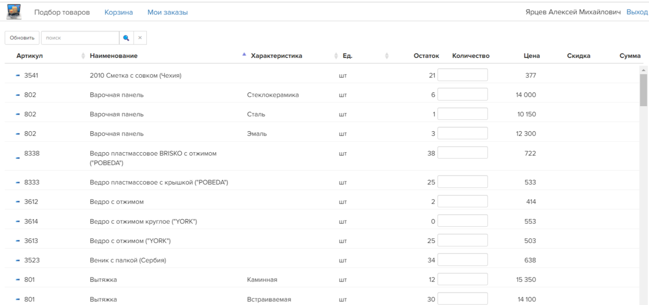
Task: Sort table by Артикул column arrows
Action: (83, 56)
